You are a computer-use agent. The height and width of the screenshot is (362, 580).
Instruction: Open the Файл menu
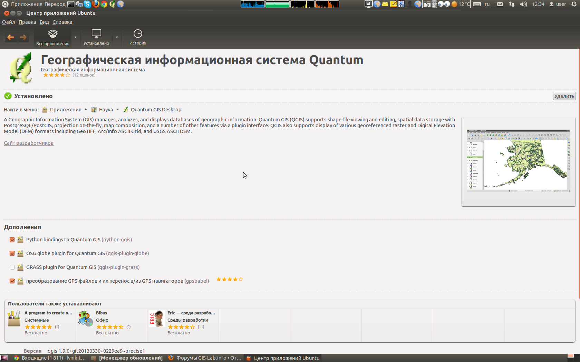point(8,22)
